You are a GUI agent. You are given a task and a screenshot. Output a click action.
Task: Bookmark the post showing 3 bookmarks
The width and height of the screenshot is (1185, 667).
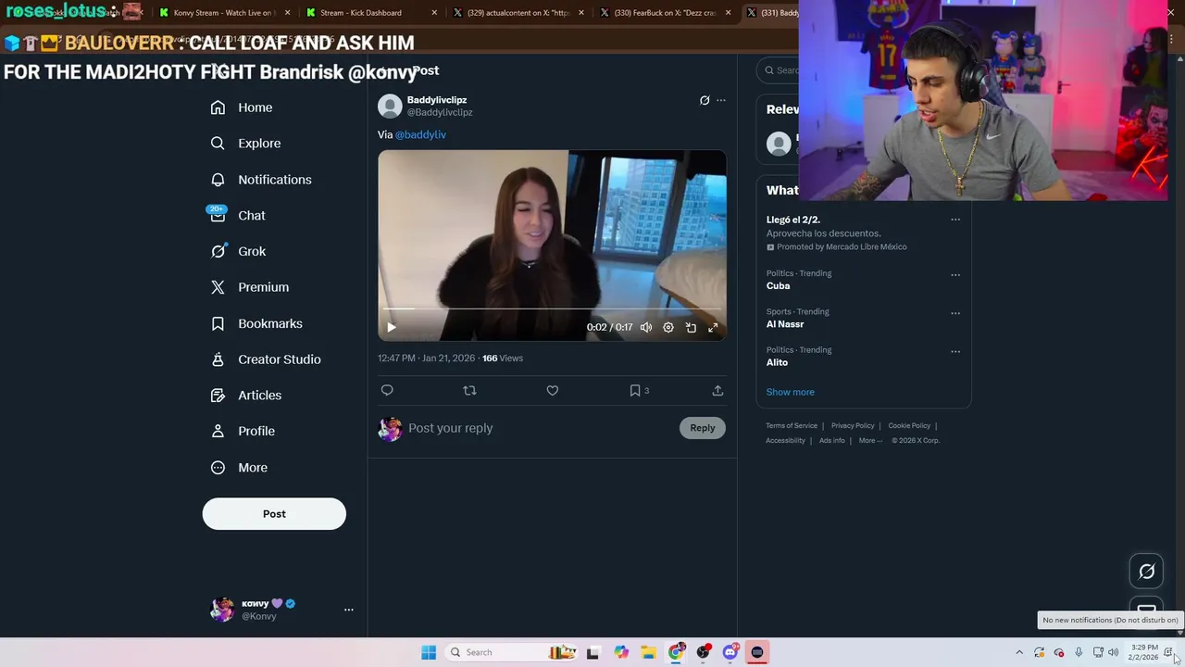point(639,391)
